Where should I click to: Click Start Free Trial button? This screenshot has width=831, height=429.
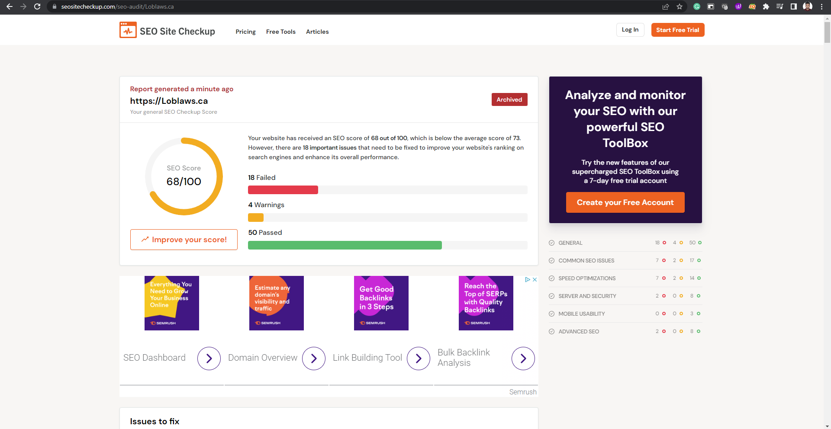(x=678, y=30)
